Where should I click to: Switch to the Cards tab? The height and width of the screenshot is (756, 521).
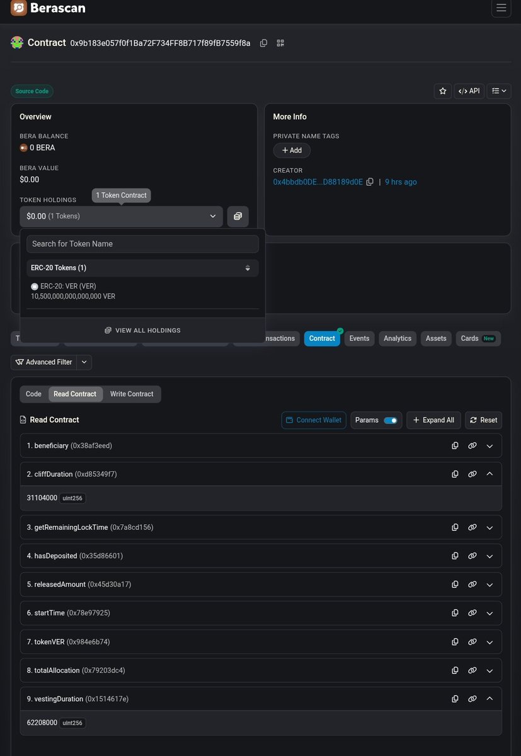pos(478,338)
